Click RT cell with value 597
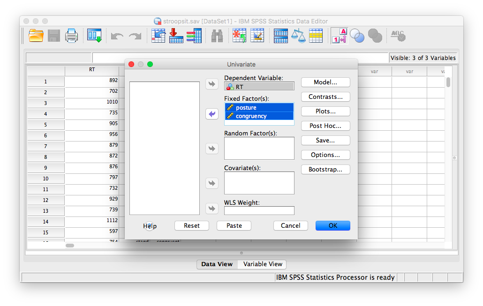The image size is (483, 306). pyautogui.click(x=92, y=231)
